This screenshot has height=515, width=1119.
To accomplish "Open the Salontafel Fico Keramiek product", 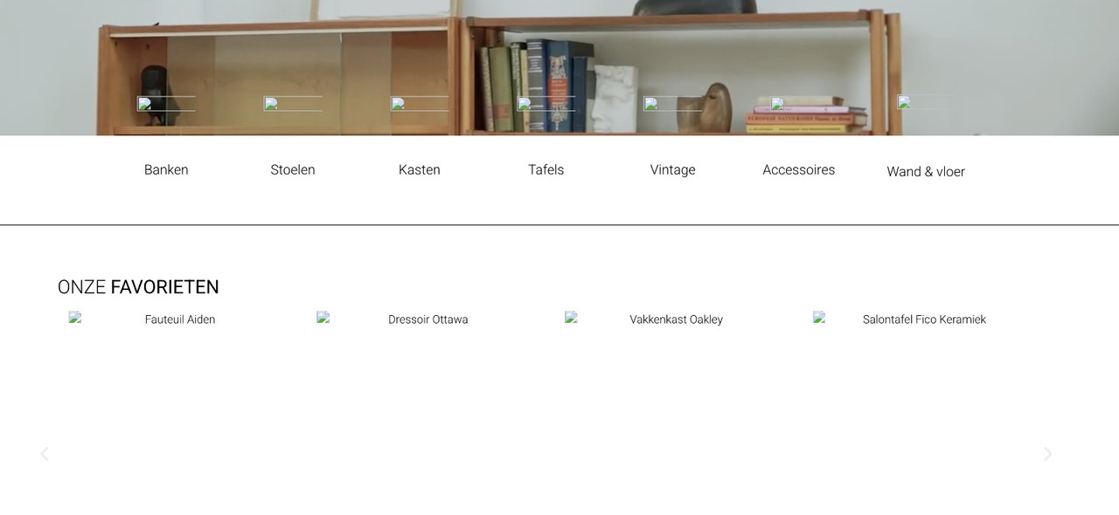I will tap(924, 319).
